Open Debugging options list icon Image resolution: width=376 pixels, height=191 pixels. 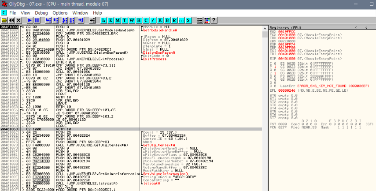[200, 20]
